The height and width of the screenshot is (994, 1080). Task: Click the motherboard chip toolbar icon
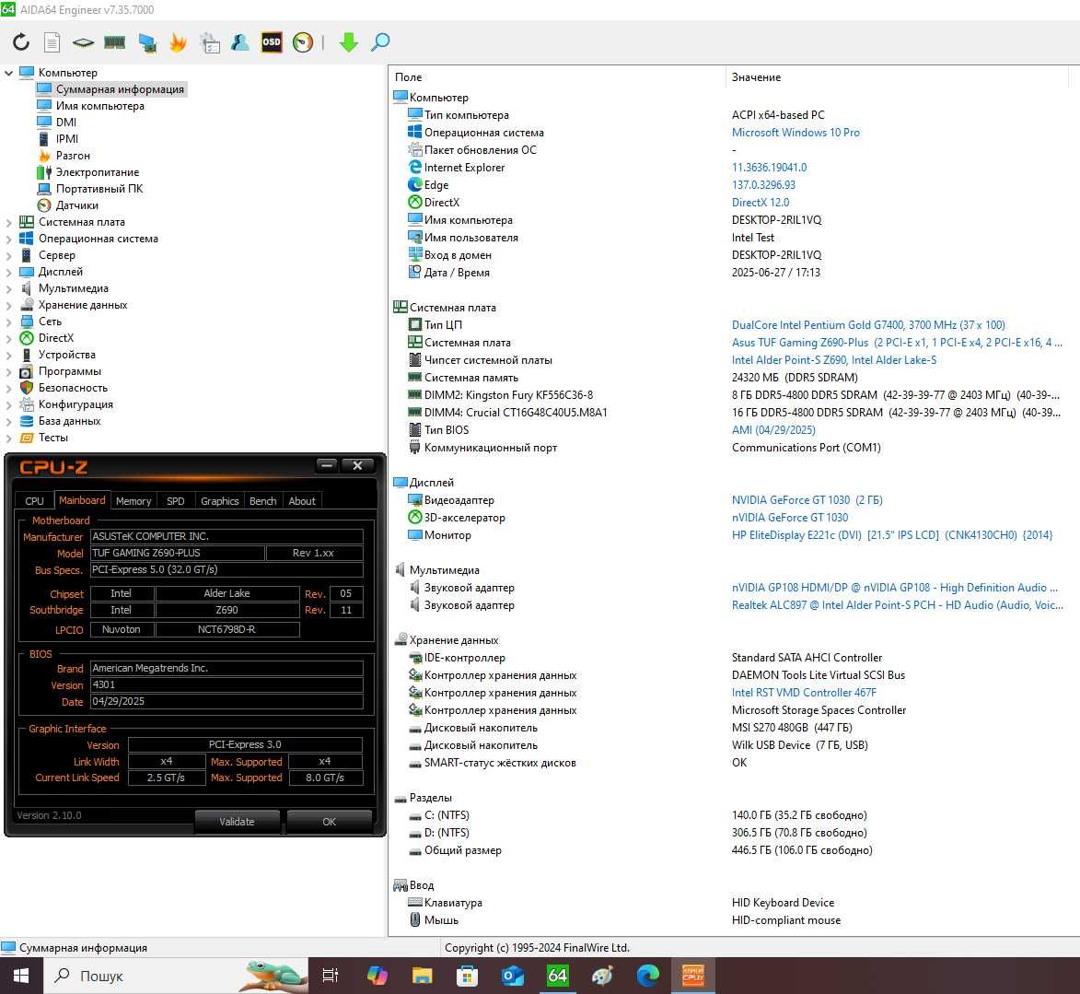[83, 42]
